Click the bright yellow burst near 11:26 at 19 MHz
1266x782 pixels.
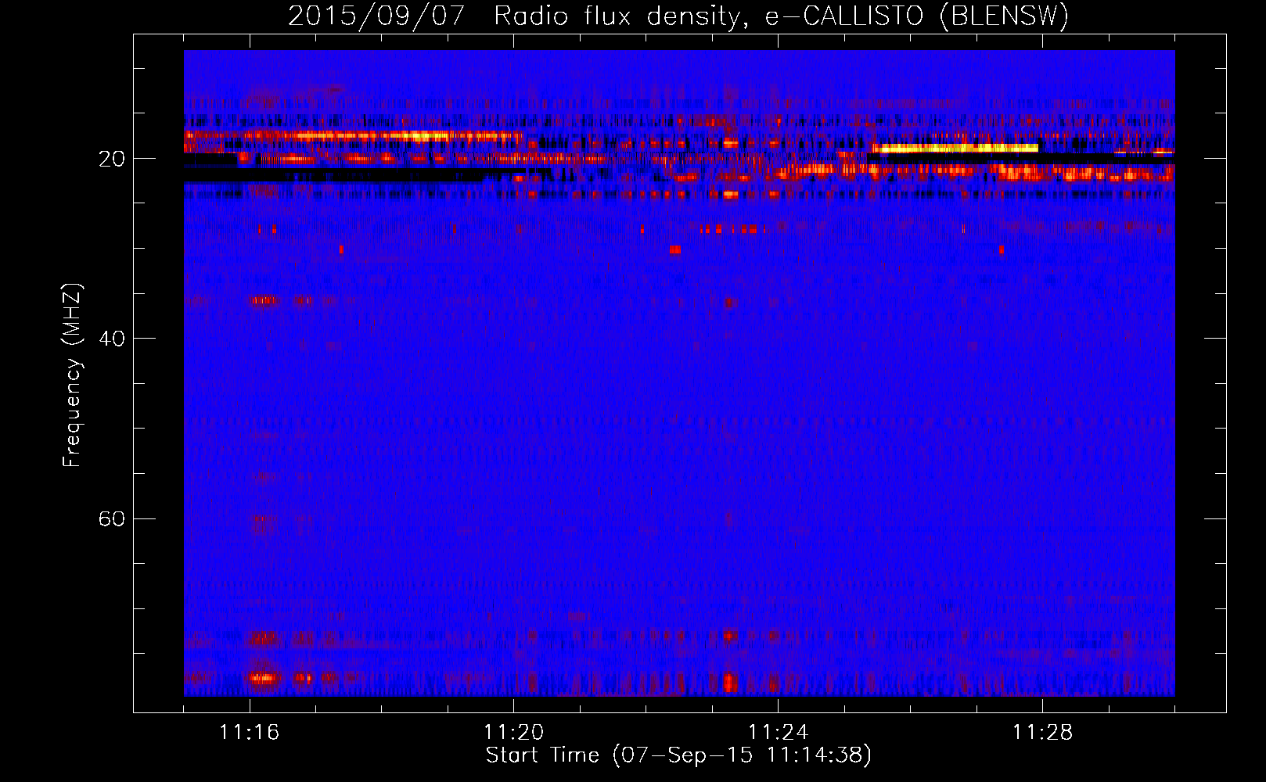click(955, 148)
